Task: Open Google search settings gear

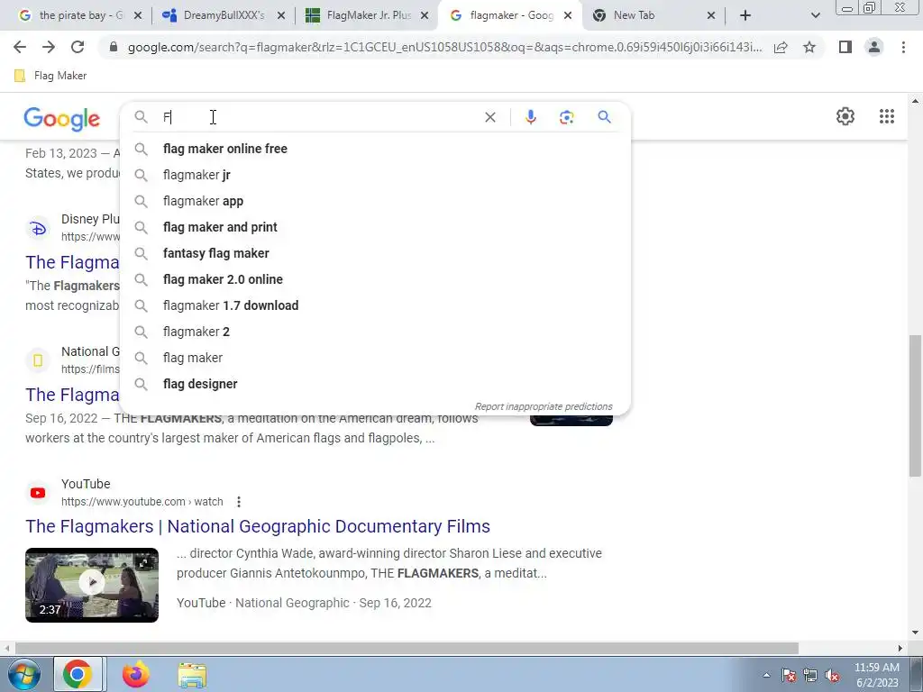Action: (x=845, y=116)
